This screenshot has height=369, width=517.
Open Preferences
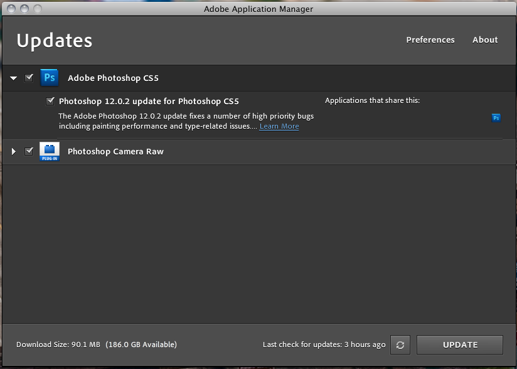tap(430, 40)
